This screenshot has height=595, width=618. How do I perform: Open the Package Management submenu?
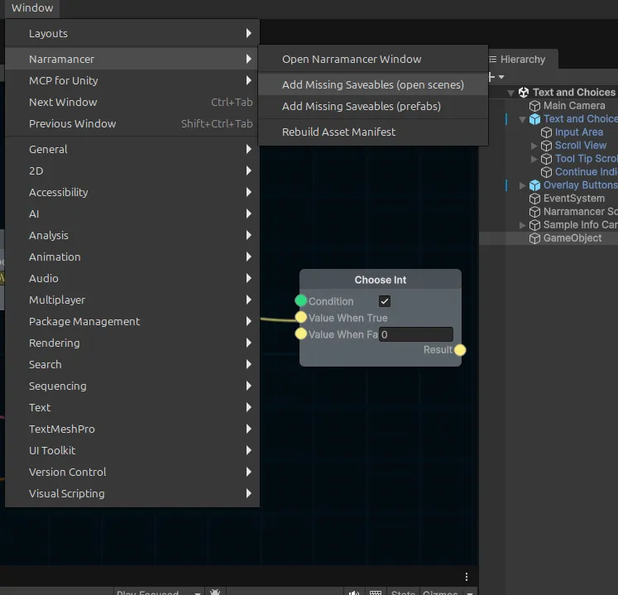pos(132,321)
